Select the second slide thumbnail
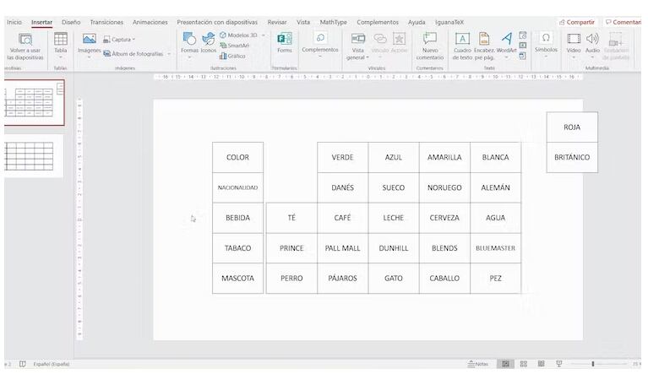 tap(34, 156)
